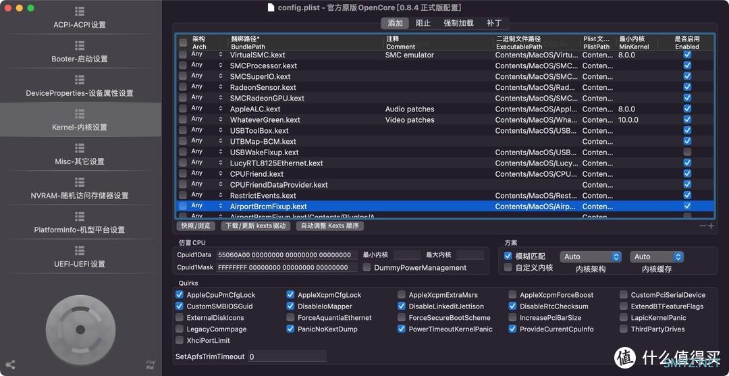Select the SMCProcessor.kext row name
This screenshot has width=729, height=376.
[x=264, y=65]
